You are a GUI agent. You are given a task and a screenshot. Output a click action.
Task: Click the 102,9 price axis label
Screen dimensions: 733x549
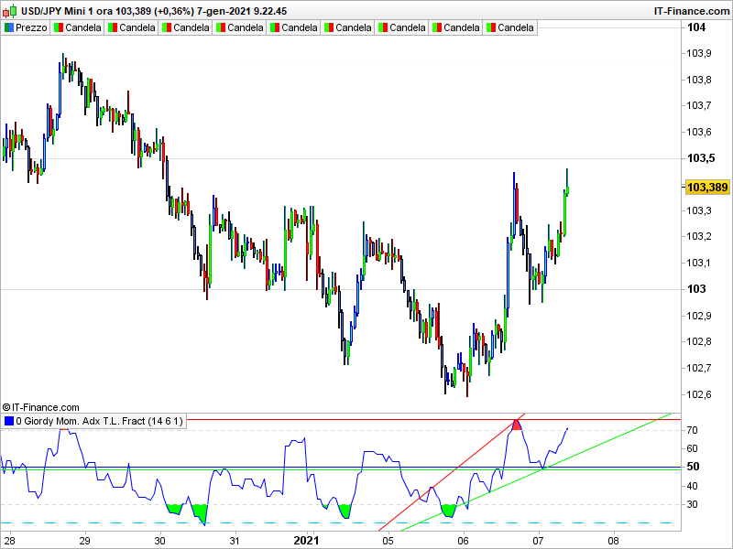pyautogui.click(x=699, y=316)
